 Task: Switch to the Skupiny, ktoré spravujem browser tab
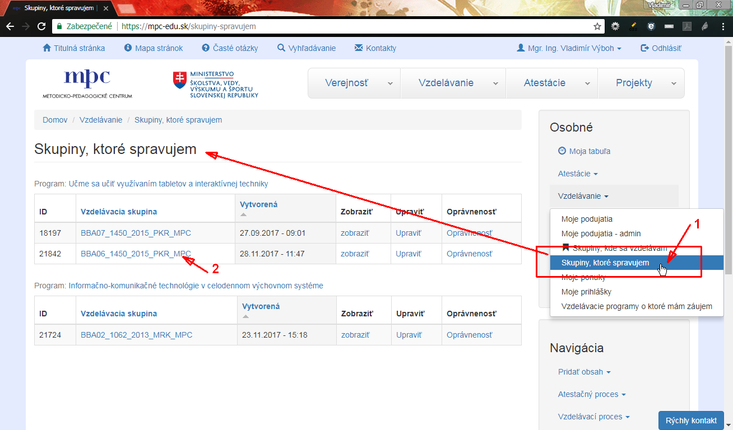[x=59, y=8]
